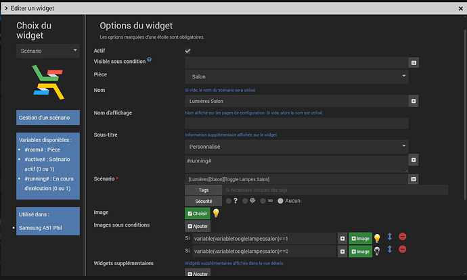467x280 pixels.
Task: Click the Tags tab button
Action: click(x=203, y=190)
